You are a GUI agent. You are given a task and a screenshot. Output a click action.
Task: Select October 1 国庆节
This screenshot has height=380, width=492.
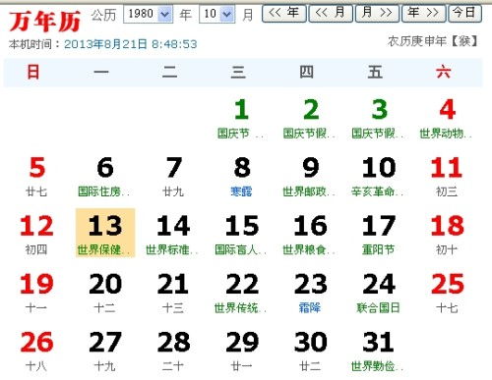[242, 120]
